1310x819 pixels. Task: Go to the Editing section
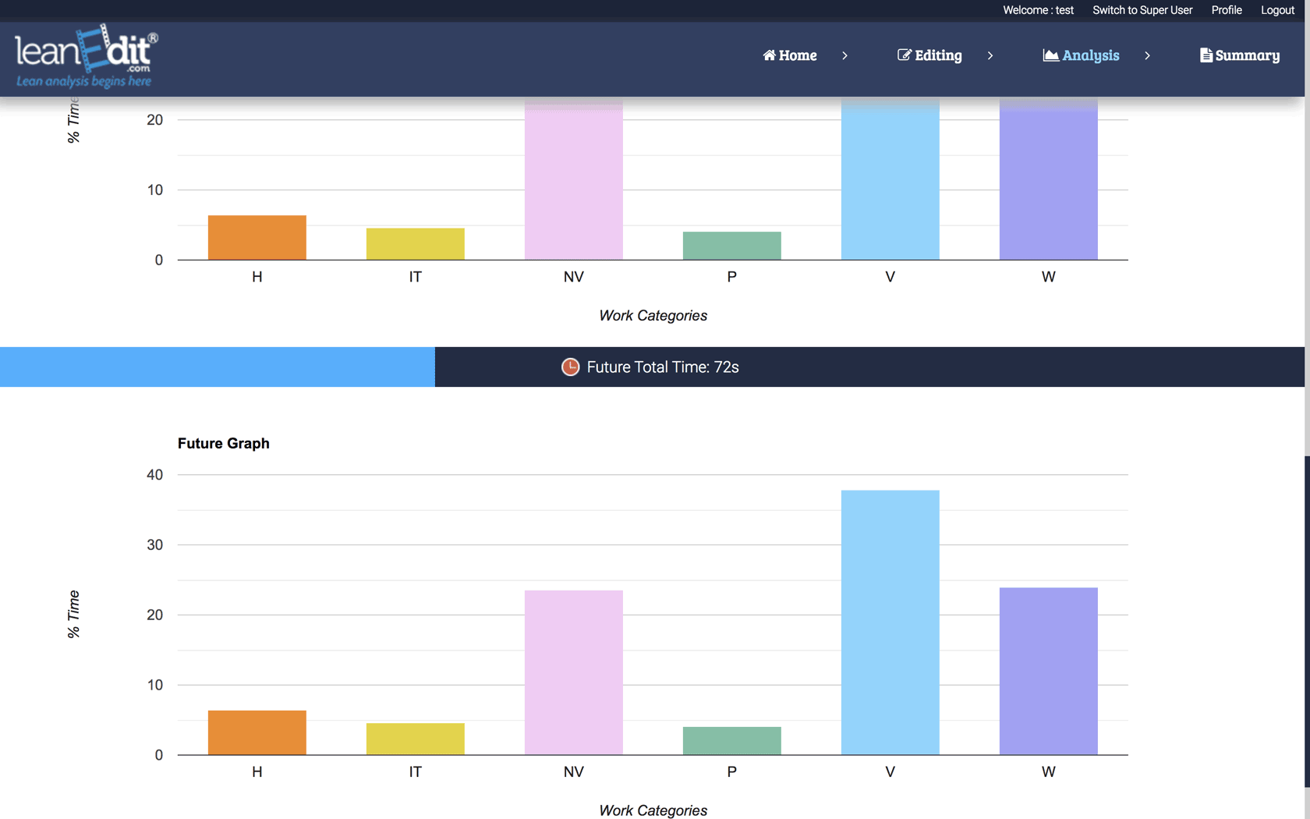pos(929,55)
